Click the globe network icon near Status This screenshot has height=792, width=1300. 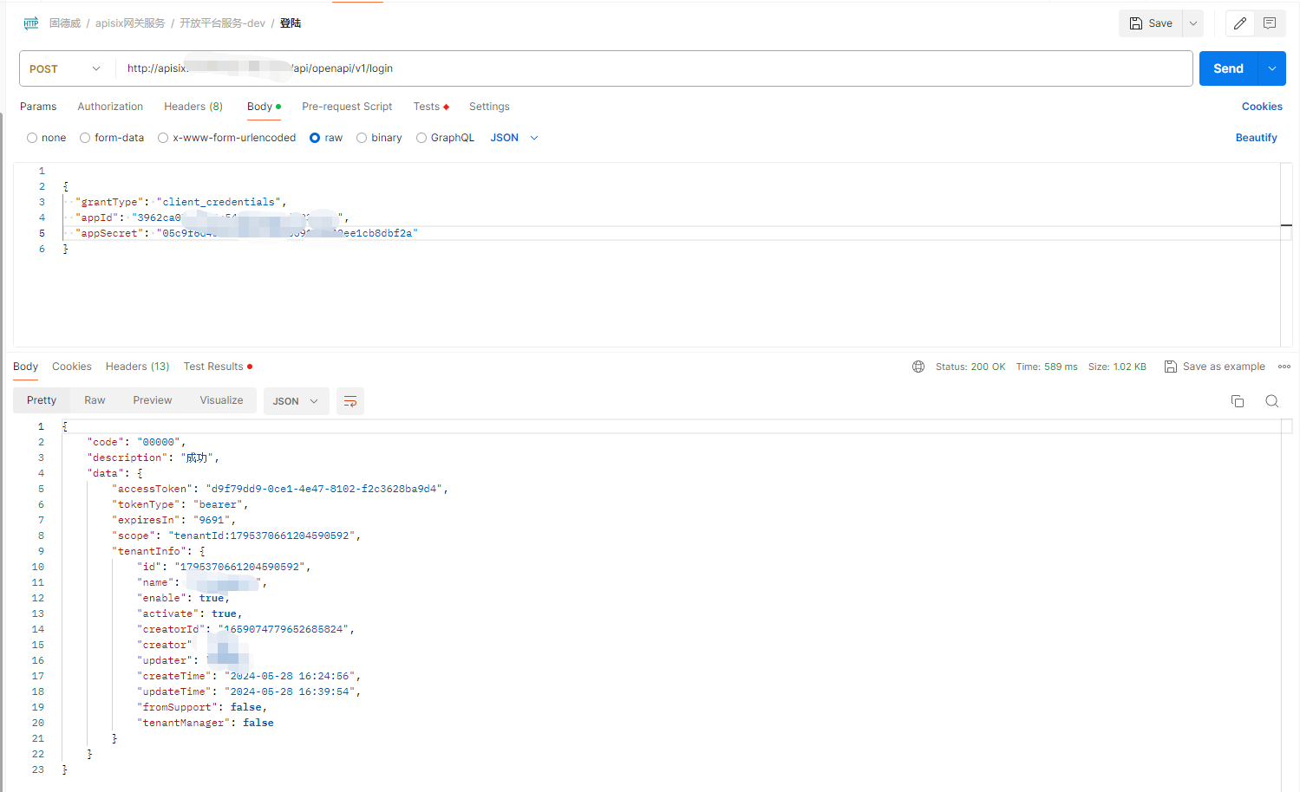pyautogui.click(x=918, y=367)
